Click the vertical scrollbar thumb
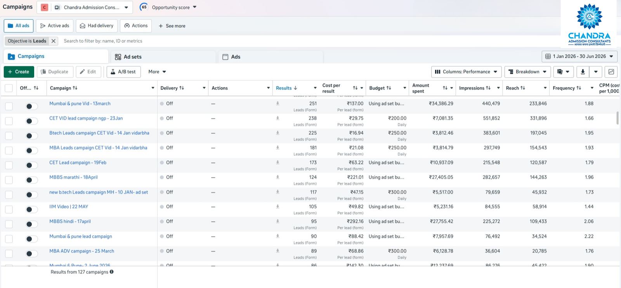The image size is (621, 288). click(x=618, y=118)
